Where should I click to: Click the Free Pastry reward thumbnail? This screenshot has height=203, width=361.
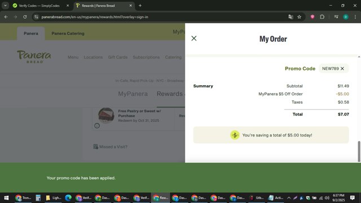pos(106,115)
